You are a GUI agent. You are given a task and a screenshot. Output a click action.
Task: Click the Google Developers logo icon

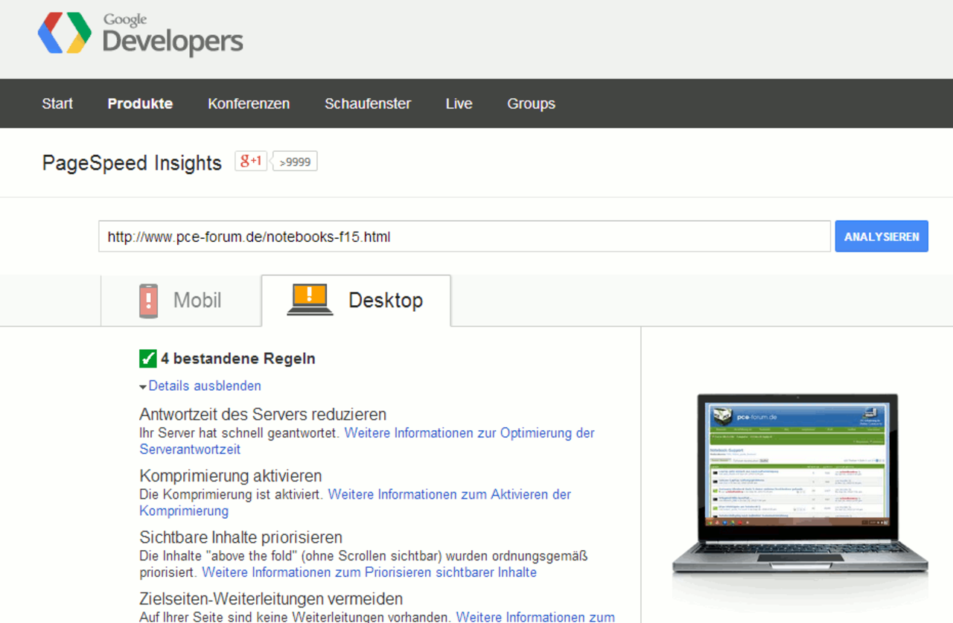(65, 33)
